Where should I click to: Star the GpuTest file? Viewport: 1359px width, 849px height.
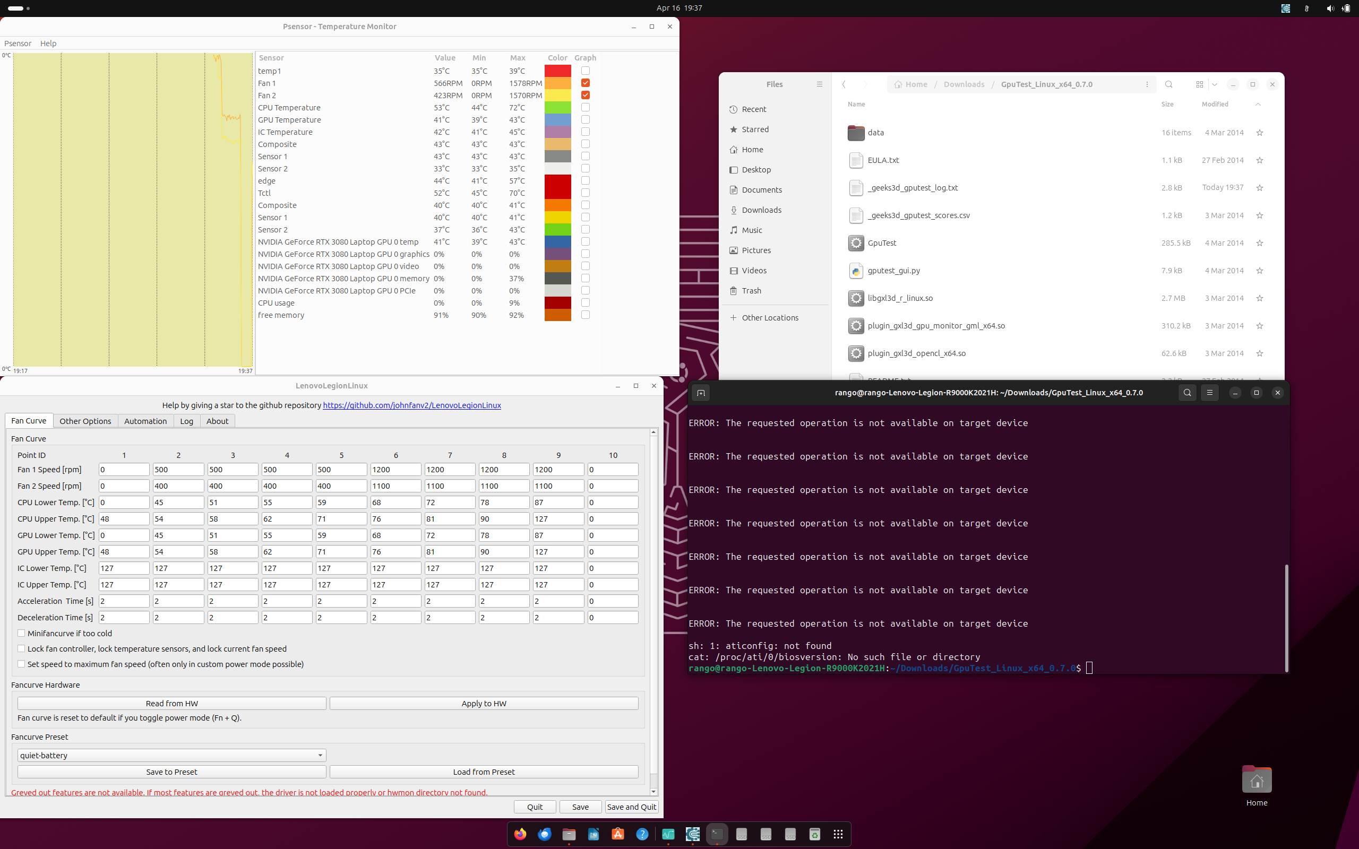(x=1260, y=243)
